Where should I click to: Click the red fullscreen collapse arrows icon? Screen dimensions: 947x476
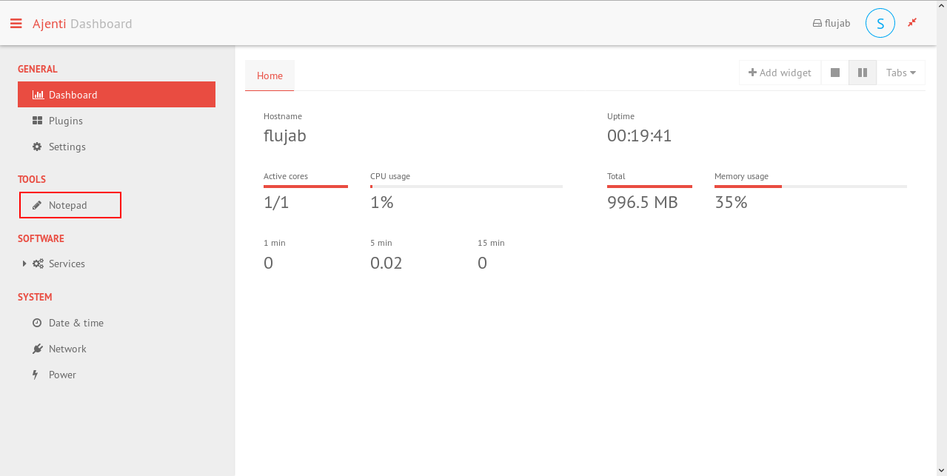[912, 23]
